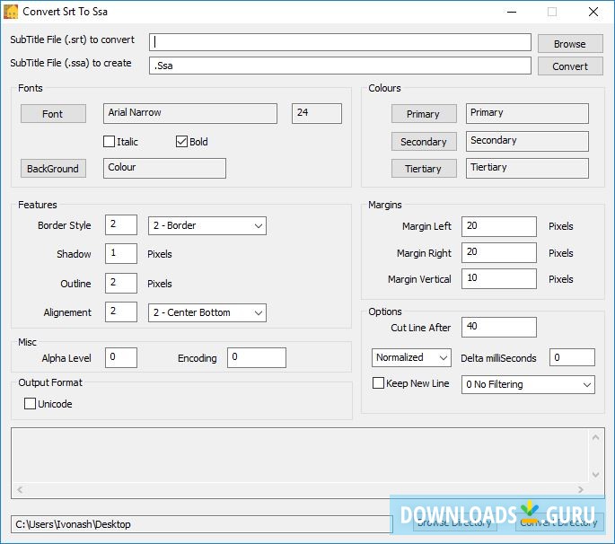Image resolution: width=615 pixels, height=544 pixels.
Task: Click the Shadow pixels field
Action: tap(121, 253)
